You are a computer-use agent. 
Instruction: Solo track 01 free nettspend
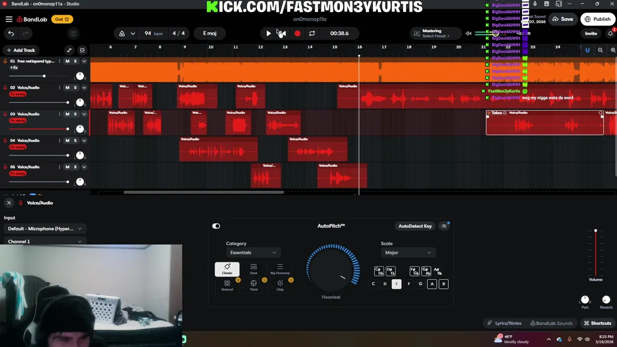click(75, 61)
